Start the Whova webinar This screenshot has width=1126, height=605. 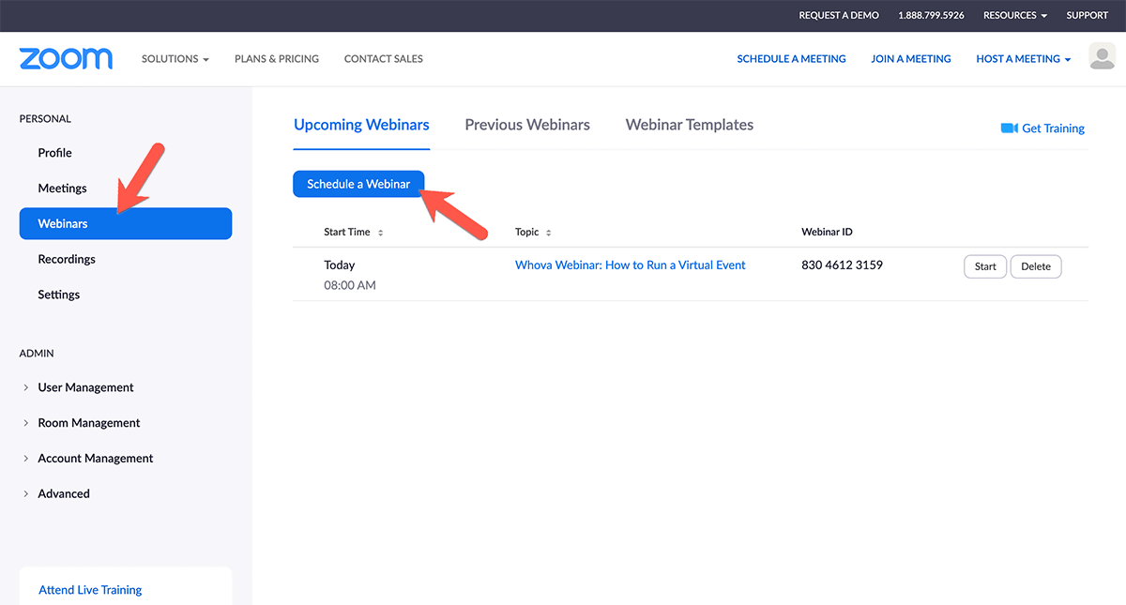(985, 266)
